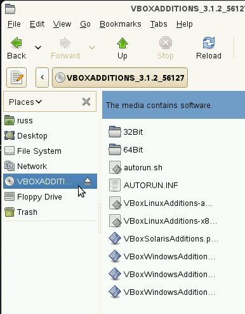
Task: Reload the current folder
Action: (209, 48)
